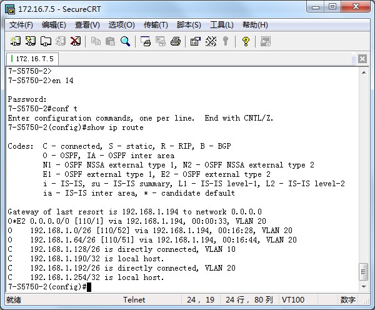Click the Disconnect session icon
Image resolution: width=375 pixels, height=310 pixels.
tap(76, 41)
